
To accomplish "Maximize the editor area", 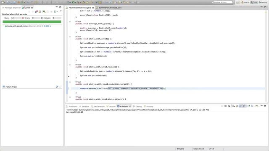I will pyautogui.click(x=265, y=7).
